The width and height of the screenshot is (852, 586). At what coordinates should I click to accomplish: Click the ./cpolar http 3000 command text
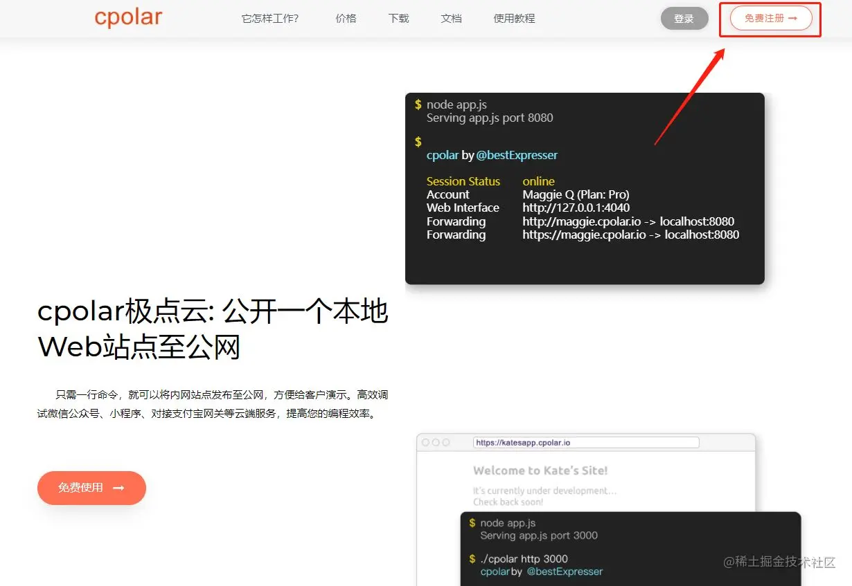point(524,559)
